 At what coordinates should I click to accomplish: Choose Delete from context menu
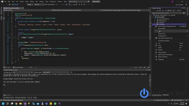coord(172,48)
